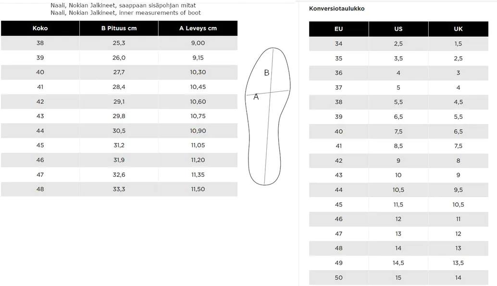Click EU size 50 in the conversion table

coord(338,278)
